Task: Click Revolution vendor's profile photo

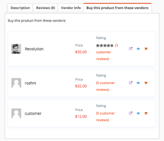Action: (x=16, y=49)
